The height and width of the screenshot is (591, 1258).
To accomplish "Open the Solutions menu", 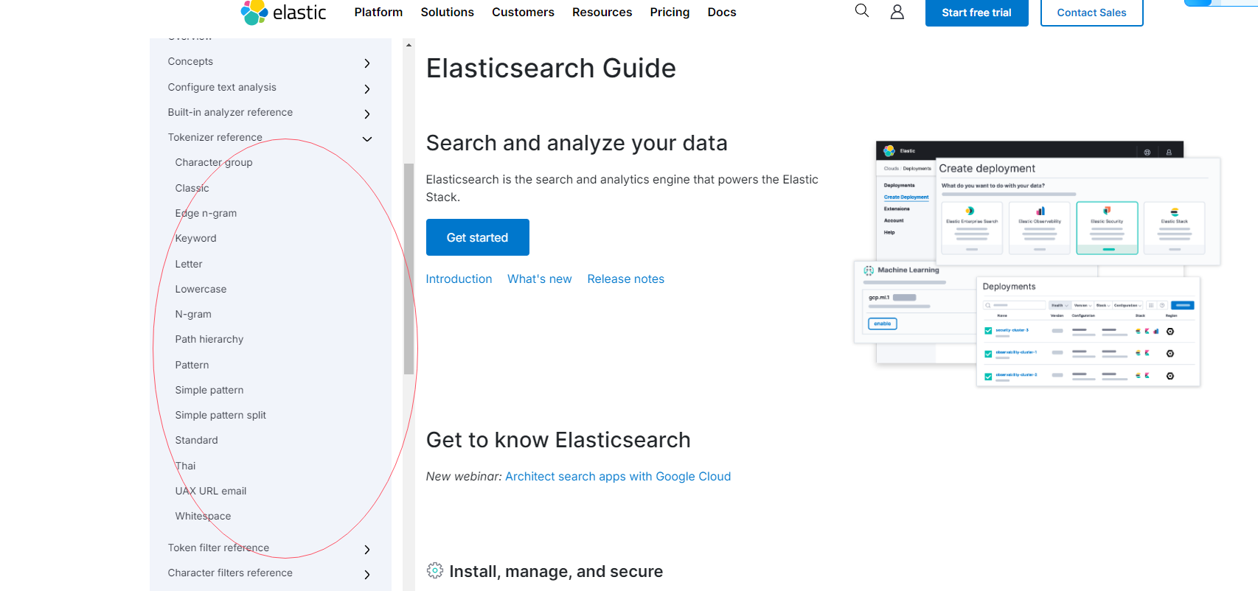I will (x=447, y=13).
